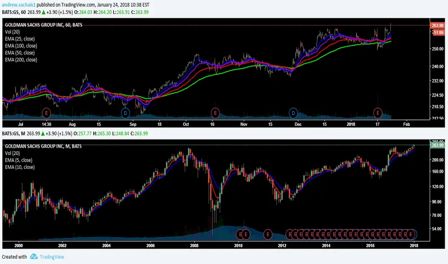
Task: Open the TradingView link beside 'Created with'
Action: point(52,257)
